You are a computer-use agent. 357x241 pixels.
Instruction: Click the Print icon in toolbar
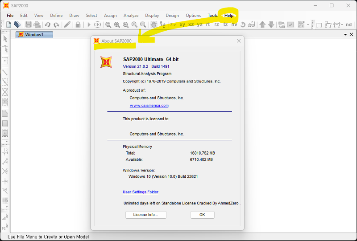click(x=37, y=25)
